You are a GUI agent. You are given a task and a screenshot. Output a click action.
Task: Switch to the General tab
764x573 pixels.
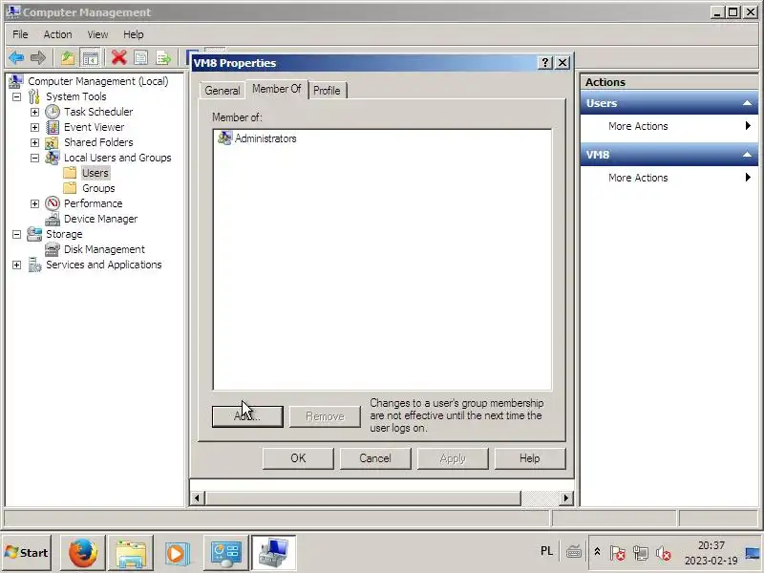(x=223, y=91)
